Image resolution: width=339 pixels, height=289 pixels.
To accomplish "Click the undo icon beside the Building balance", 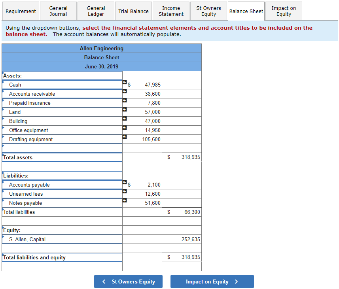I will click(x=124, y=119).
